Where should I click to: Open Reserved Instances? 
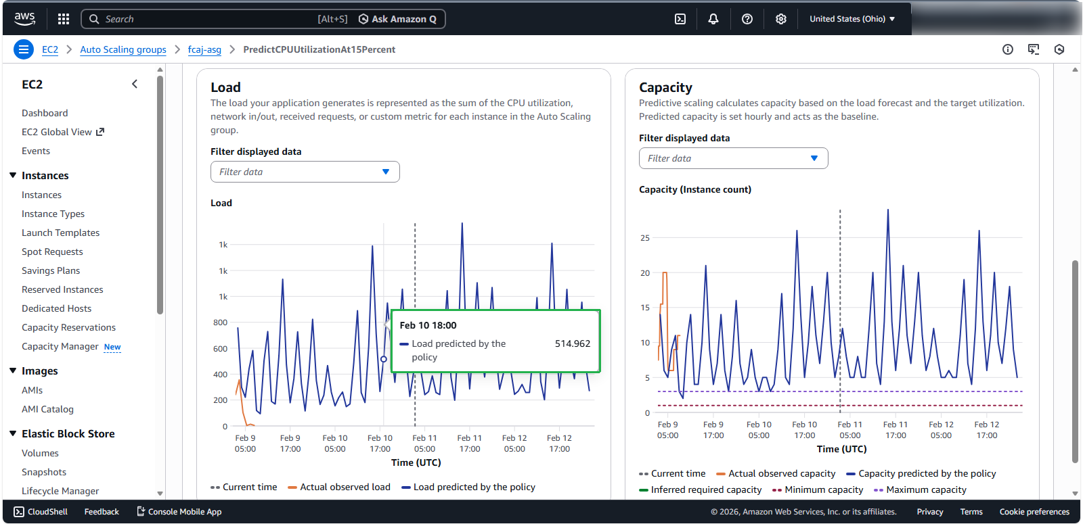pyautogui.click(x=62, y=289)
